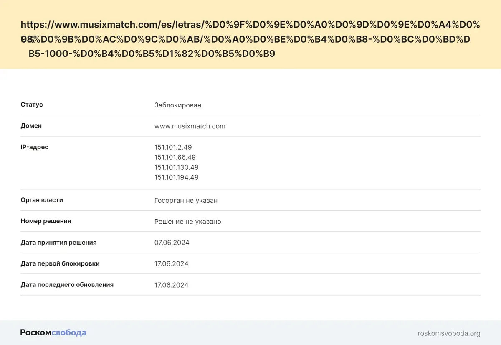This screenshot has width=501, height=345.
Task: Select IP address 151.101.130.49
Action: pyautogui.click(x=176, y=167)
